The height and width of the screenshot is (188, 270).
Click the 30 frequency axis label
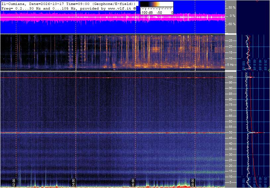point(230,155)
